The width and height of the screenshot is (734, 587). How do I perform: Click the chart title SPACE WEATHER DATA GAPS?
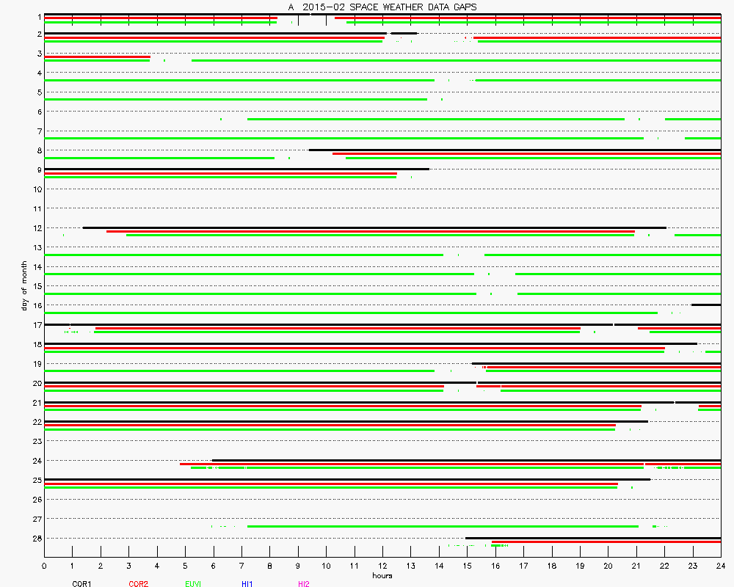(382, 7)
